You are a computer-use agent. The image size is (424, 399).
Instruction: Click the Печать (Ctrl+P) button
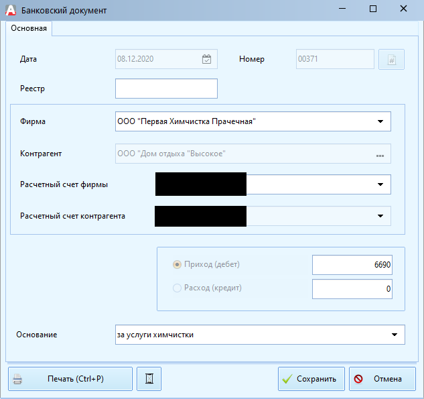click(x=70, y=379)
